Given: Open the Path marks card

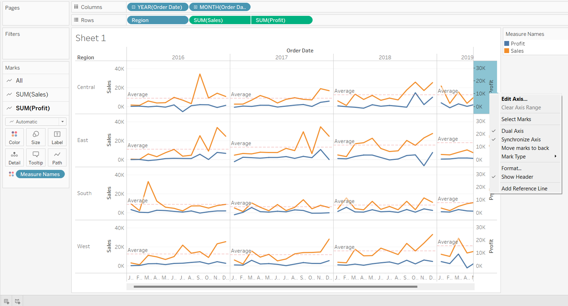Looking at the screenshot, I should pyautogui.click(x=57, y=157).
